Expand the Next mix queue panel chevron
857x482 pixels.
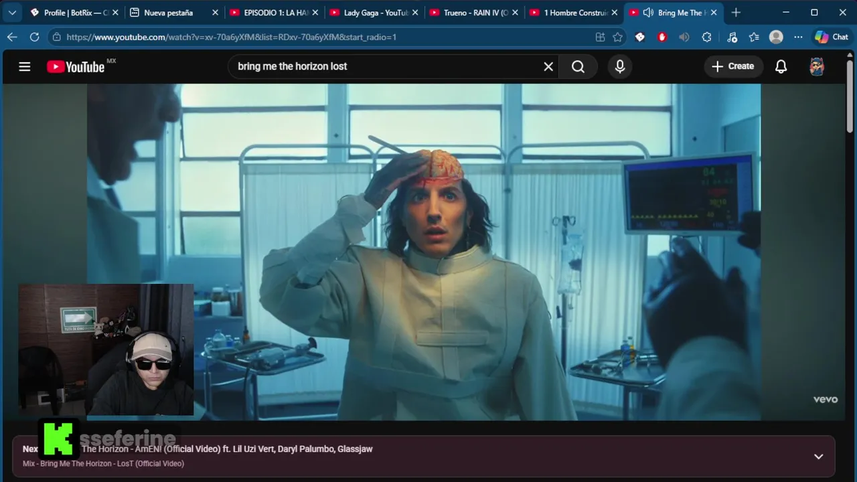[x=818, y=456]
